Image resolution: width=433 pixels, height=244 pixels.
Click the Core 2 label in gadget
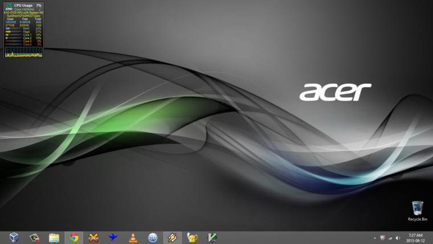click(x=27, y=38)
